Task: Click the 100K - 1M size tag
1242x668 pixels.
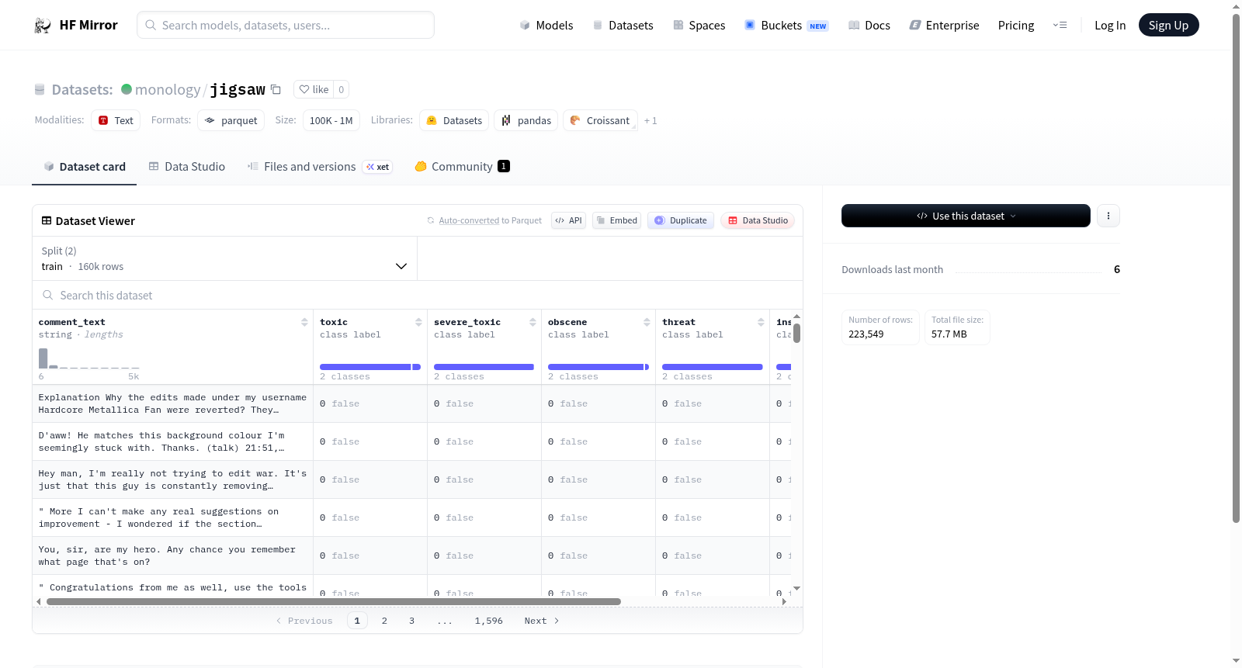Action: click(331, 120)
